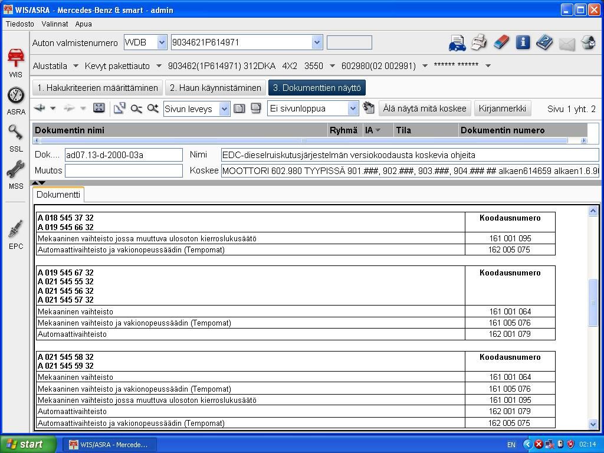The width and height of the screenshot is (604, 453).
Task: Expand the asterisks field dropdown arrow
Action: tap(488, 66)
